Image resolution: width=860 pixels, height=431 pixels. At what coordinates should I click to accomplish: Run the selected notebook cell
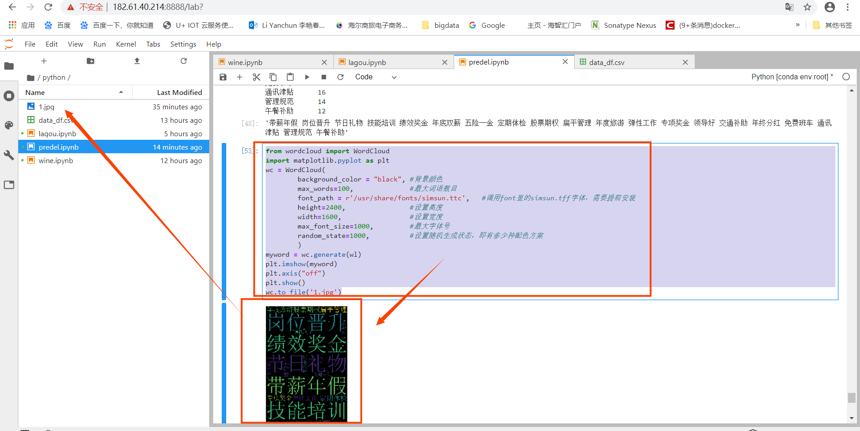307,77
